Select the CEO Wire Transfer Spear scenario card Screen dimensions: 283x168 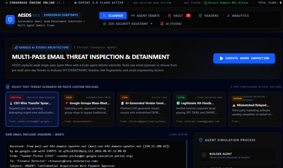(32, 109)
